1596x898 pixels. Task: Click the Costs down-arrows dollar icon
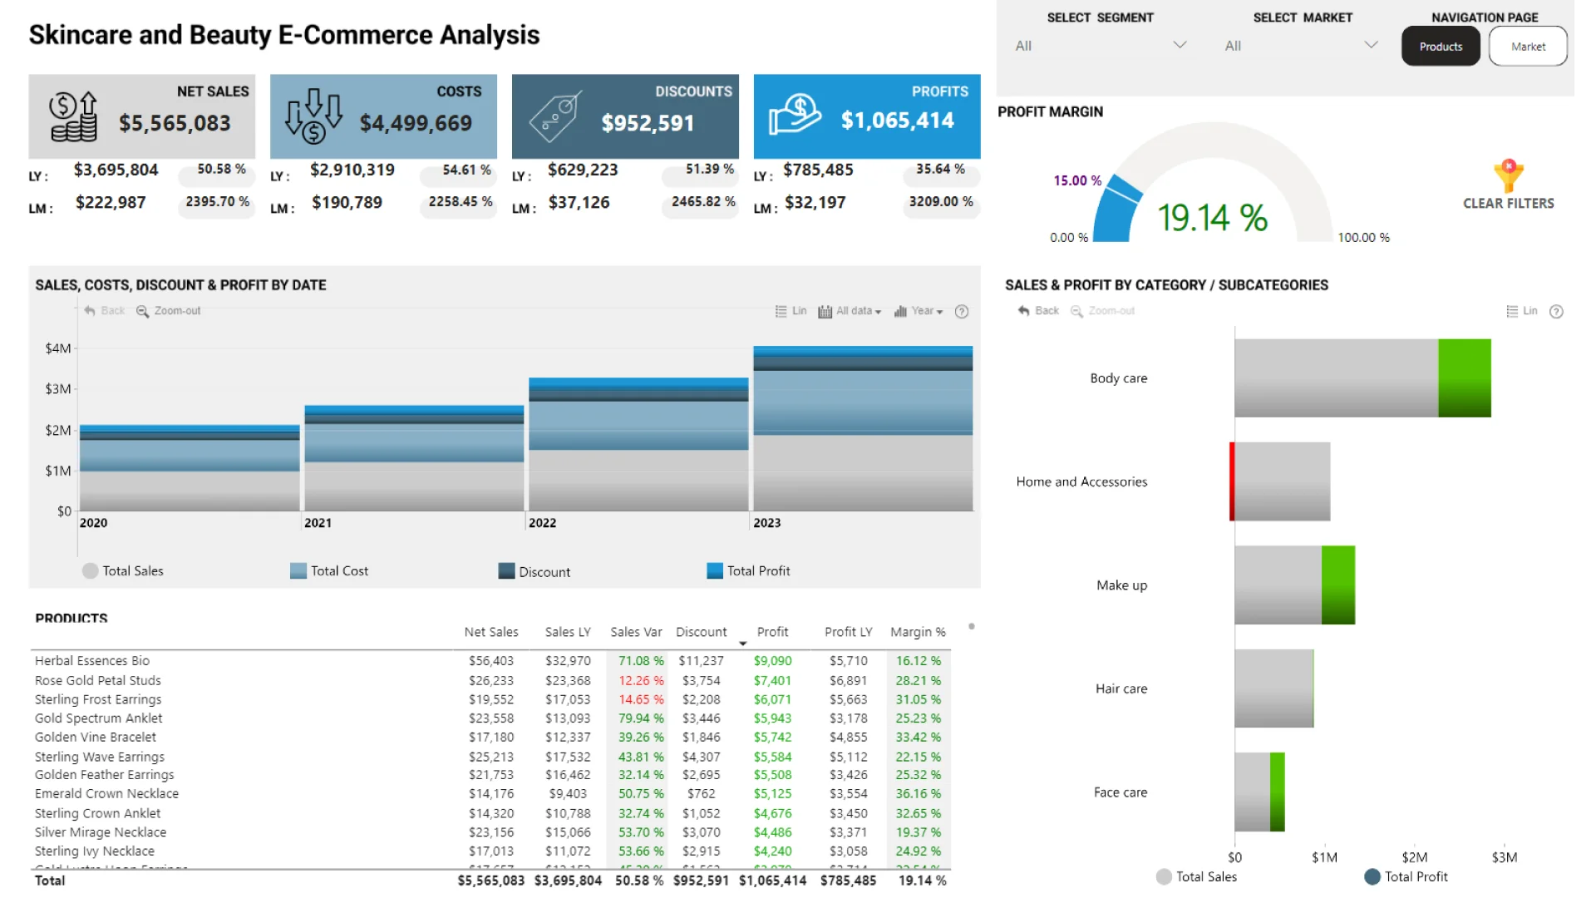click(313, 116)
